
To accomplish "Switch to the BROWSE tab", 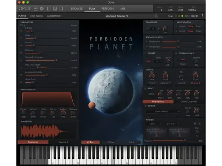I will pos(77,8).
